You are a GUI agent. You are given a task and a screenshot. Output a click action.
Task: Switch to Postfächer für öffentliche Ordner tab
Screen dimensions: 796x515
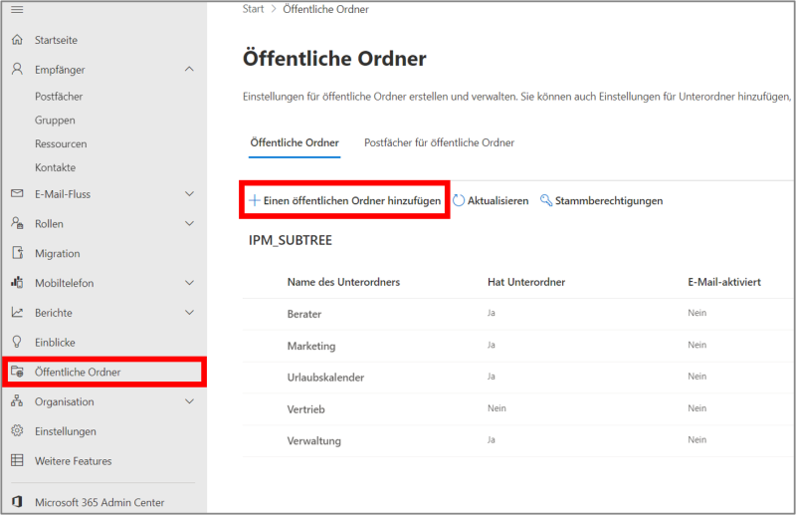point(439,142)
